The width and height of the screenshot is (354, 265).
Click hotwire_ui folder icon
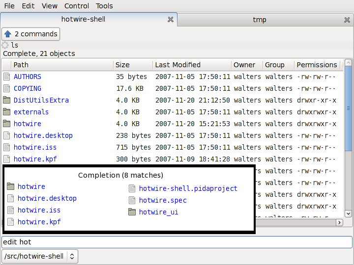[132, 212]
